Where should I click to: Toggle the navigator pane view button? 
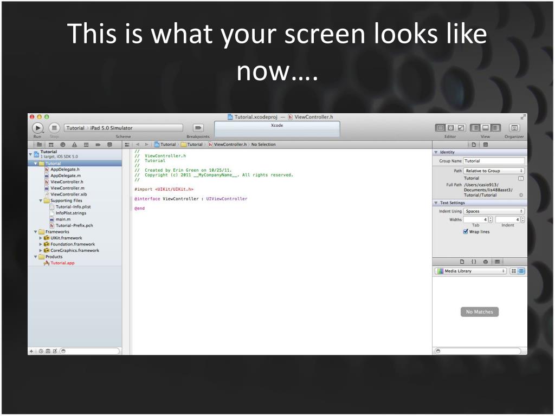(475, 128)
